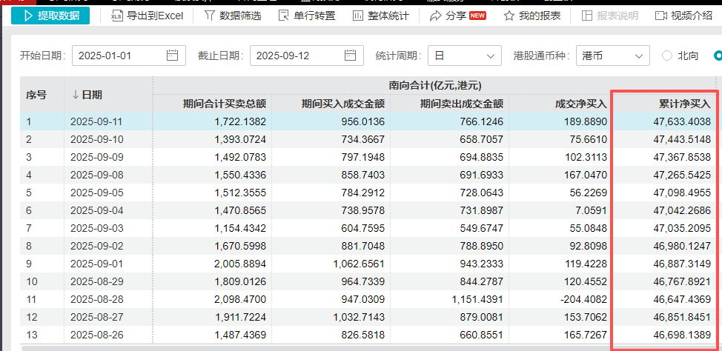
Task: Click inside the 开始日期 date field
Action: point(119,56)
